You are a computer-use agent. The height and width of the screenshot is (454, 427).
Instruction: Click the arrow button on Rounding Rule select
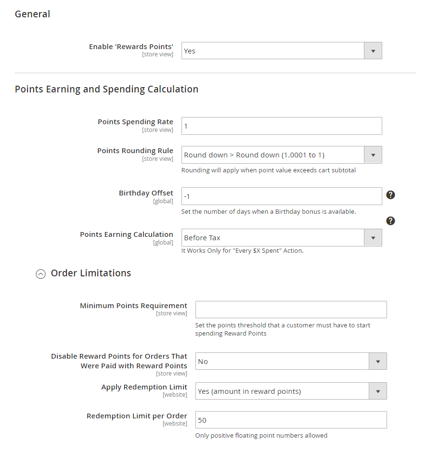[373, 155]
